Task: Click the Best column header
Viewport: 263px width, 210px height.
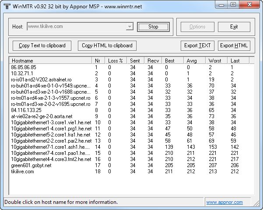Action: pyautogui.click(x=173, y=60)
